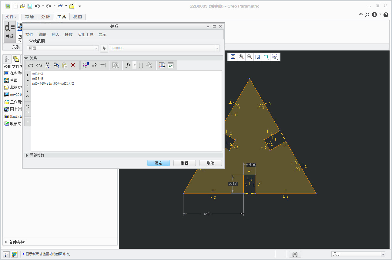Click the select arrow button beside 截面
This screenshot has width=392, height=260.
click(x=104, y=48)
